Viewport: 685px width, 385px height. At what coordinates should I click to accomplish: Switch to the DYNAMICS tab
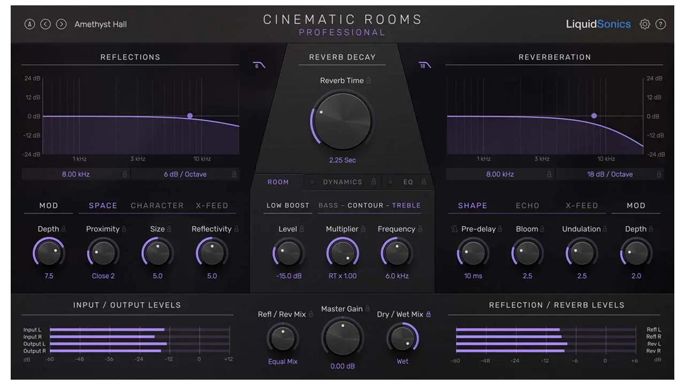tap(342, 182)
